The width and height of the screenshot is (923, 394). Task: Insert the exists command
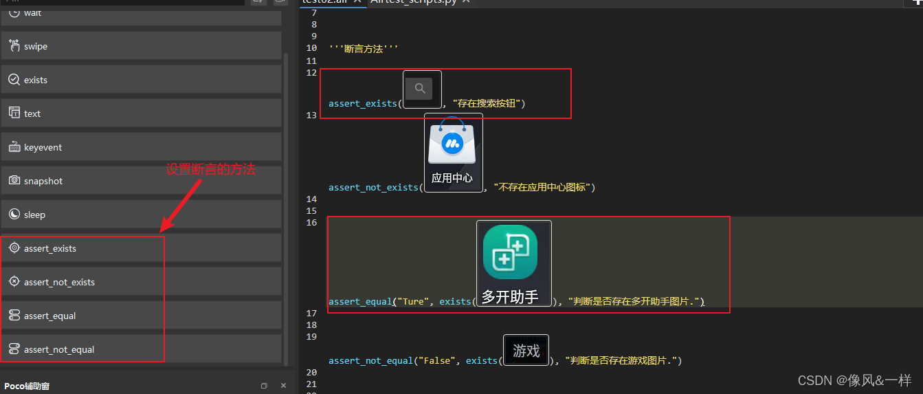pos(141,80)
